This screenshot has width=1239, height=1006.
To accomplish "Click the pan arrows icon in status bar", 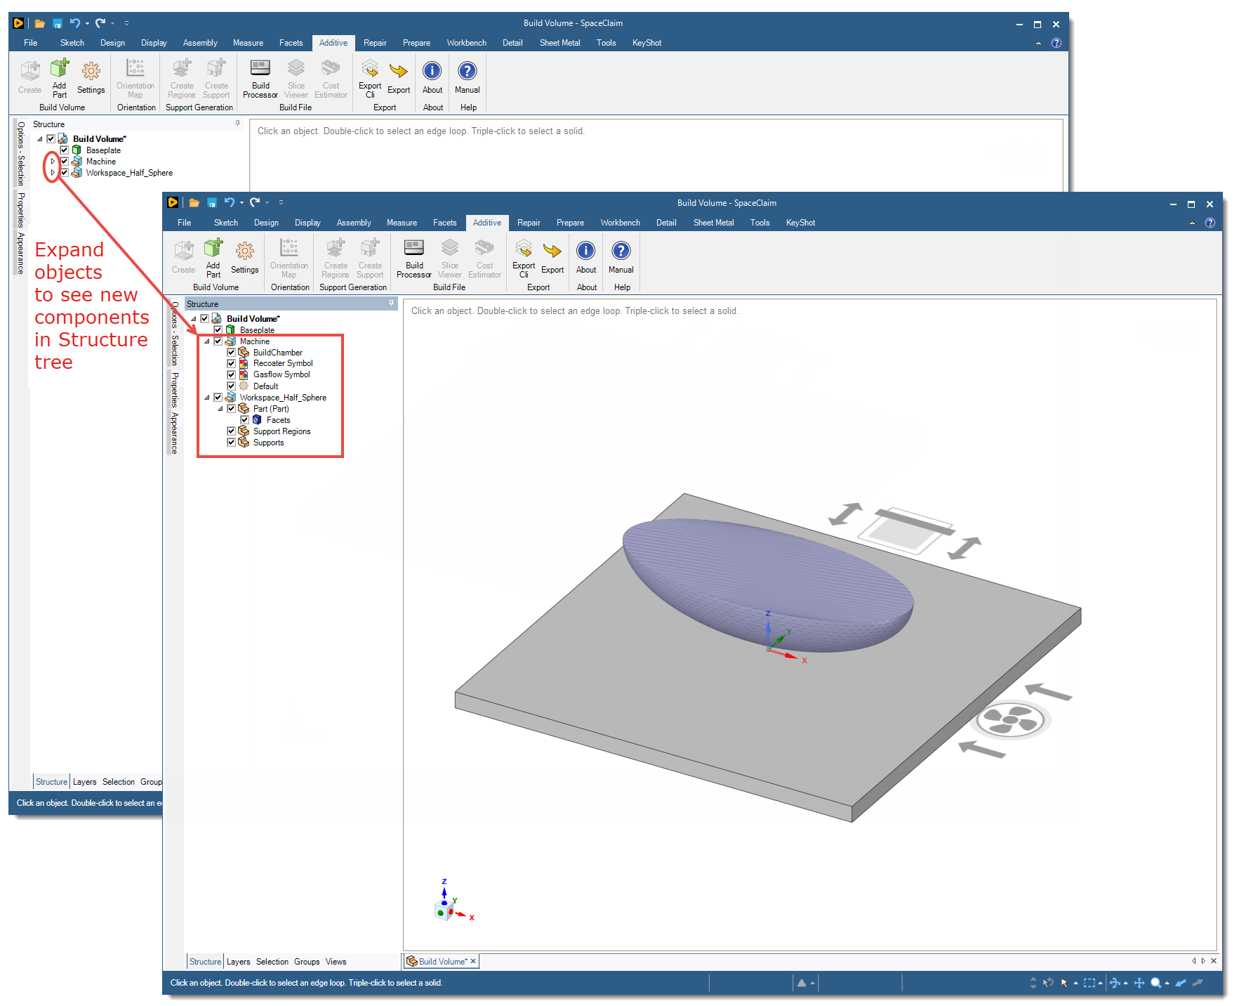I will pos(1139,983).
